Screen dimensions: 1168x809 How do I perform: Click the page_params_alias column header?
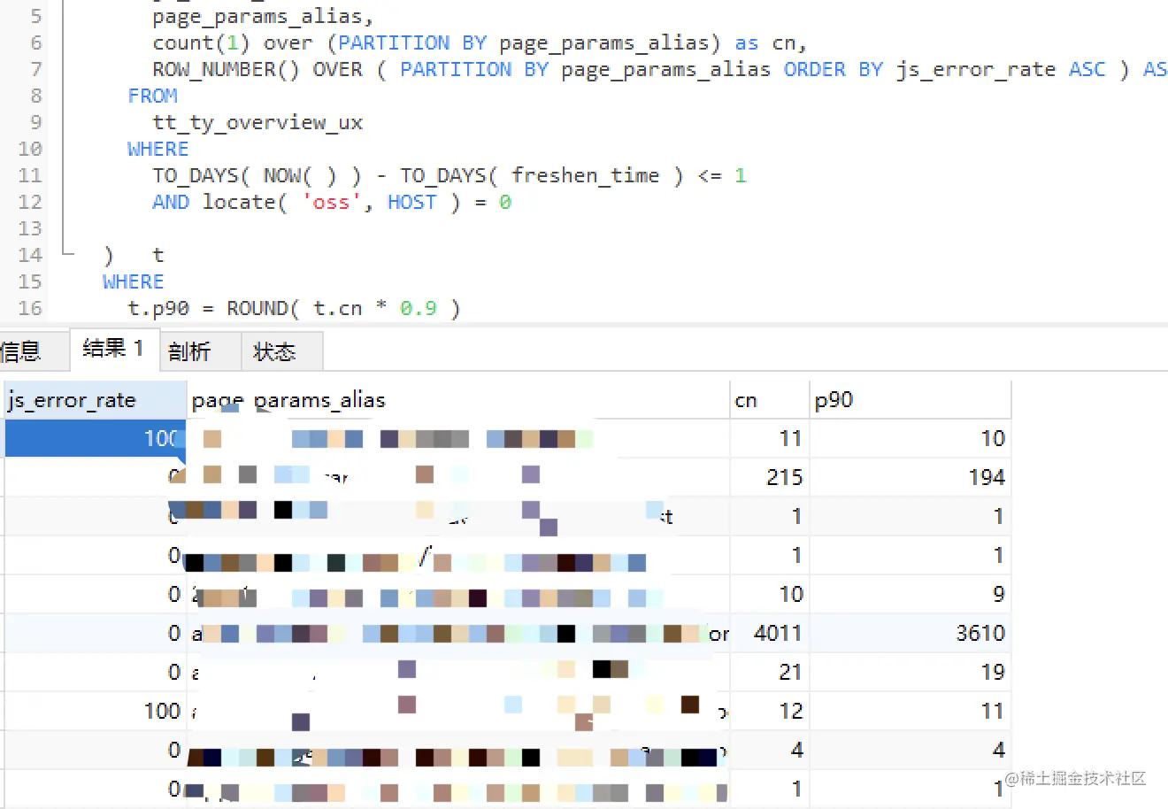coord(458,400)
